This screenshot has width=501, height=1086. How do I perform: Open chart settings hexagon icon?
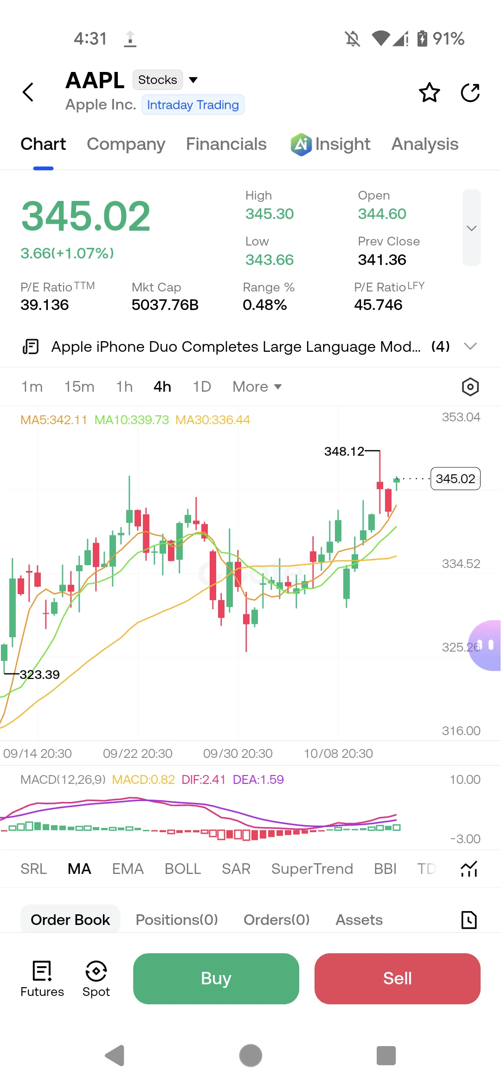tap(470, 387)
